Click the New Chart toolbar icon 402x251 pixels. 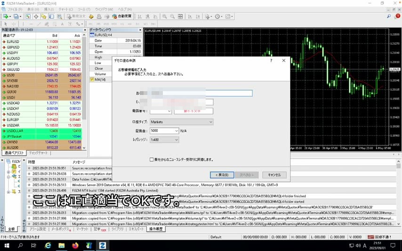[x=6, y=16]
